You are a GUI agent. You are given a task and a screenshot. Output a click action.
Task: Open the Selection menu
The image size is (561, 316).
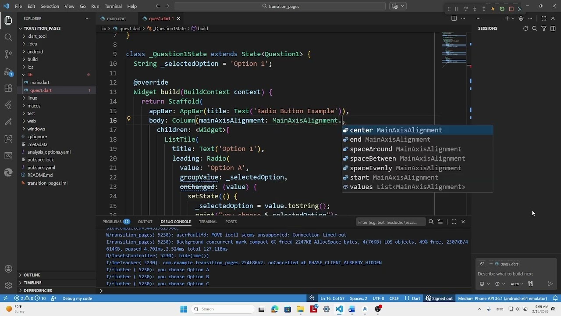[x=50, y=6]
